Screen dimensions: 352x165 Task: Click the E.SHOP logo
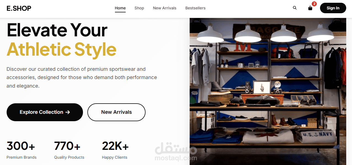pyautogui.click(x=19, y=8)
